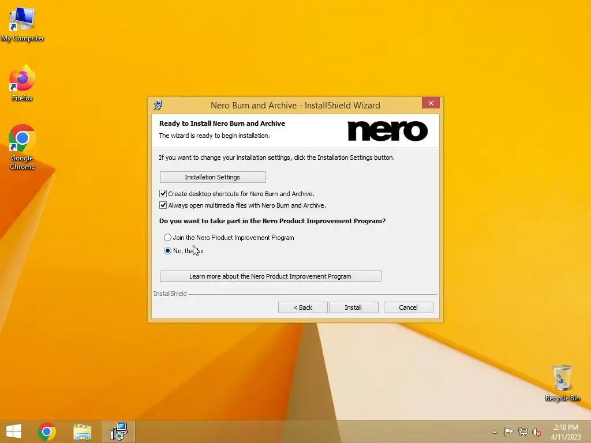Select the No, thanks radio button
Screen dimensions: 591x443
point(168,250)
